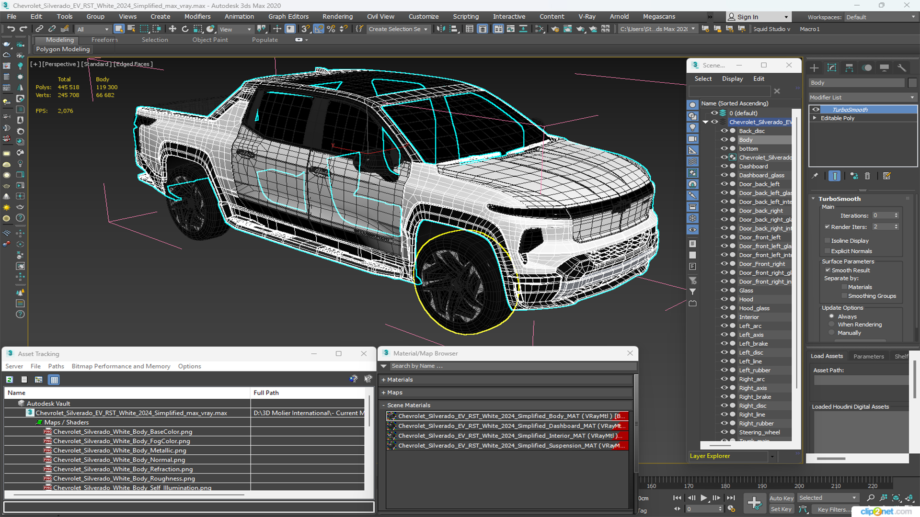Click the Zoom magnifier viewport icon
The image size is (920, 517).
[871, 498]
